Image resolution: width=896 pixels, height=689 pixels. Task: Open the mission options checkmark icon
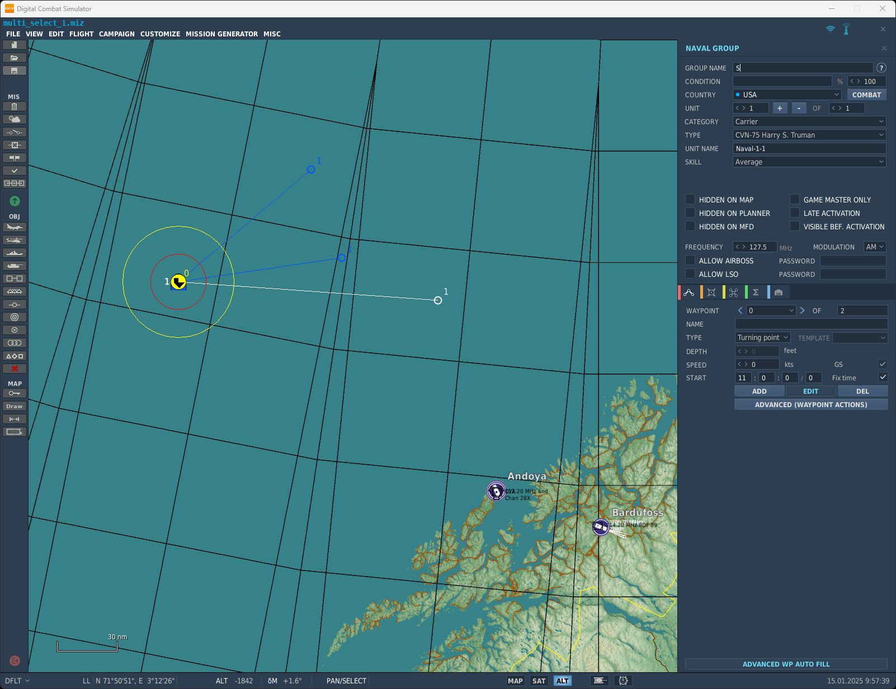click(15, 171)
